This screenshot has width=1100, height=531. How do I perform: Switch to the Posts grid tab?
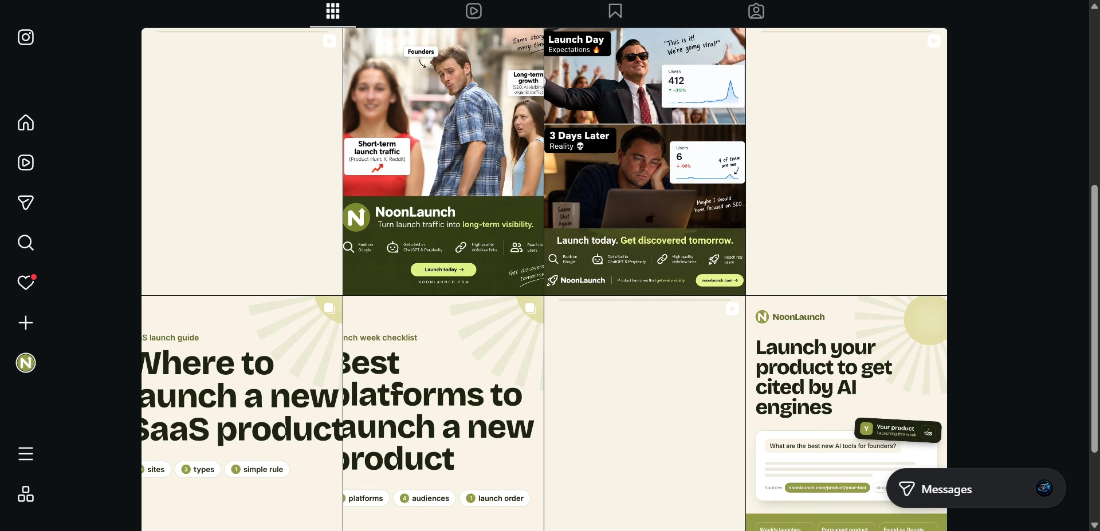pos(333,11)
